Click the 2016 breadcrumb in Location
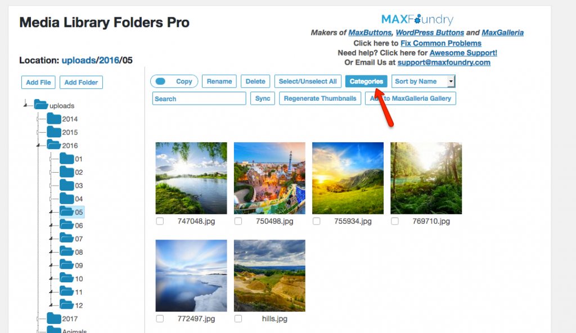The image size is (576, 333). [109, 60]
